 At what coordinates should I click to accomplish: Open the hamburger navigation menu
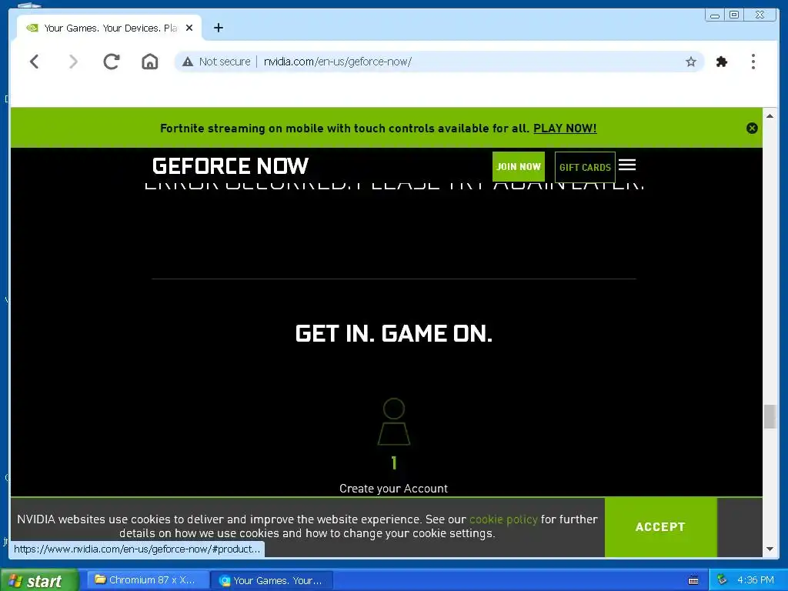coord(627,165)
